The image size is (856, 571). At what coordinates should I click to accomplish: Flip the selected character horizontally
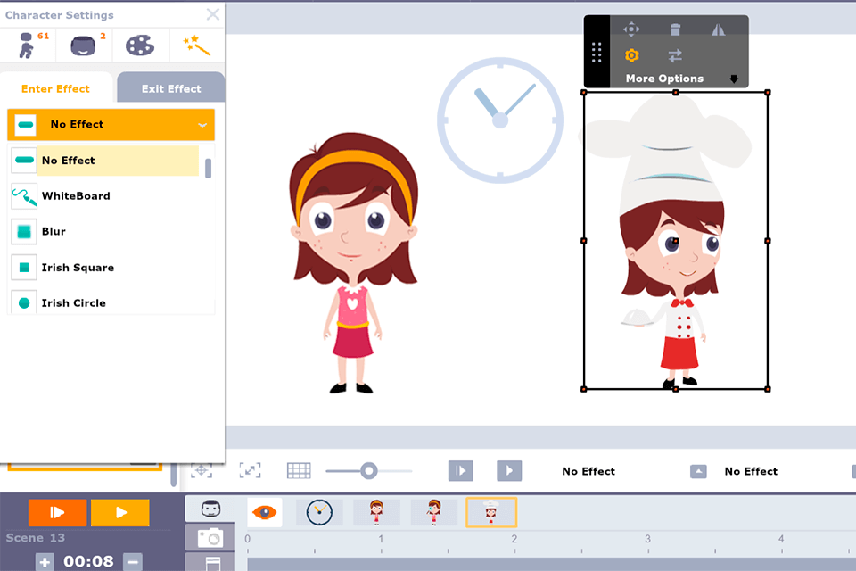[720, 29]
